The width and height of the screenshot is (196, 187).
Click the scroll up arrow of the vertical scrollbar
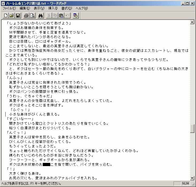192,22
